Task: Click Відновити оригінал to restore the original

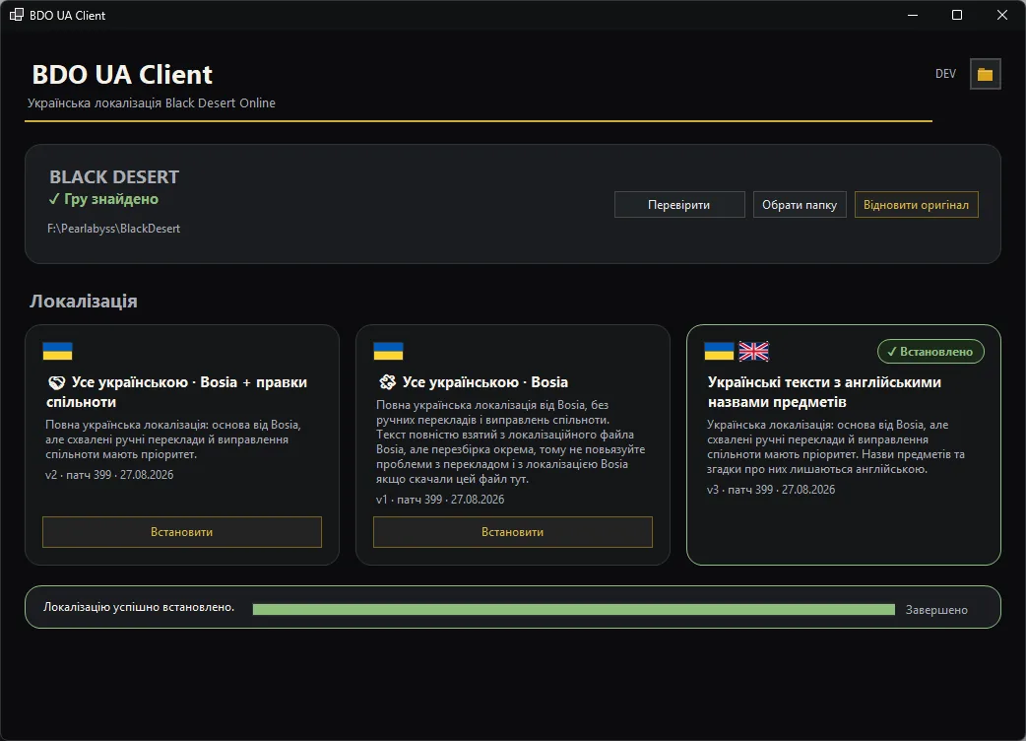Action: coord(916,205)
